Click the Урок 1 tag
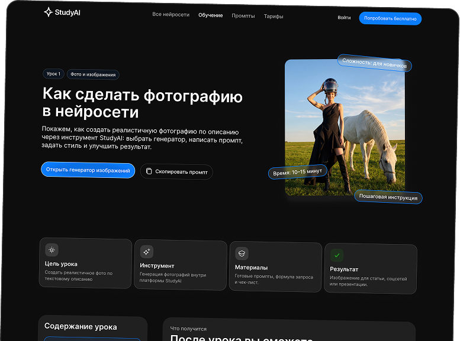Viewport: 460px width, 341px height. click(x=53, y=74)
